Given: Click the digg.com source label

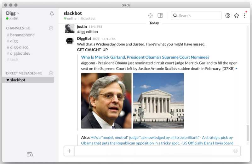Looking at the screenshot, I should (x=88, y=63).
